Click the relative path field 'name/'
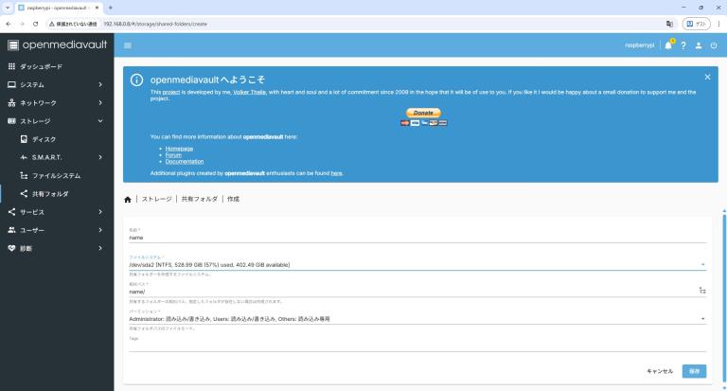 (413, 292)
